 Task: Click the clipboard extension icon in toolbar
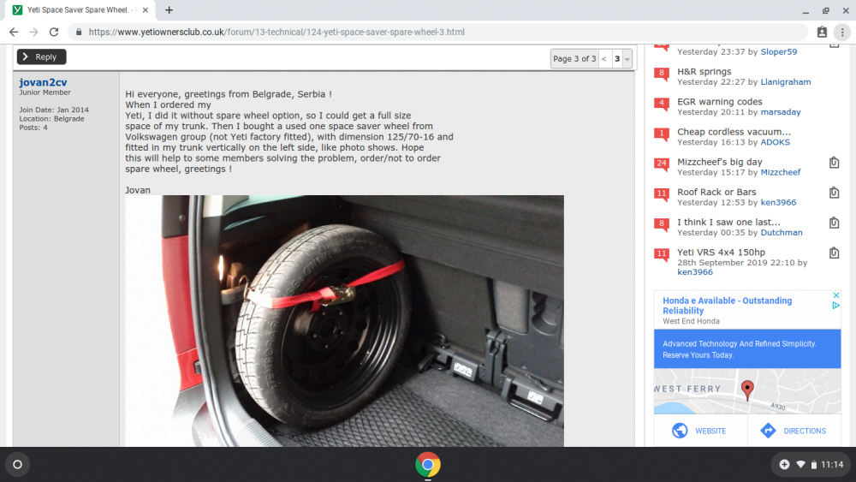click(x=822, y=33)
